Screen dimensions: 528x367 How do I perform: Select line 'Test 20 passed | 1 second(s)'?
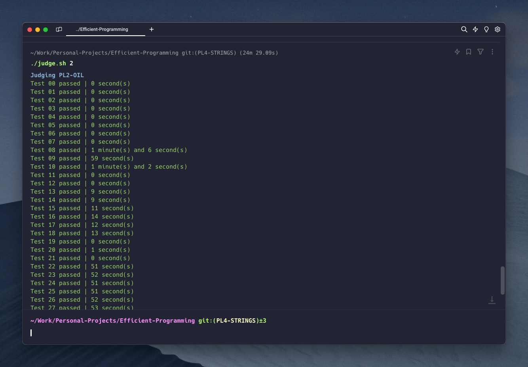[80, 250]
